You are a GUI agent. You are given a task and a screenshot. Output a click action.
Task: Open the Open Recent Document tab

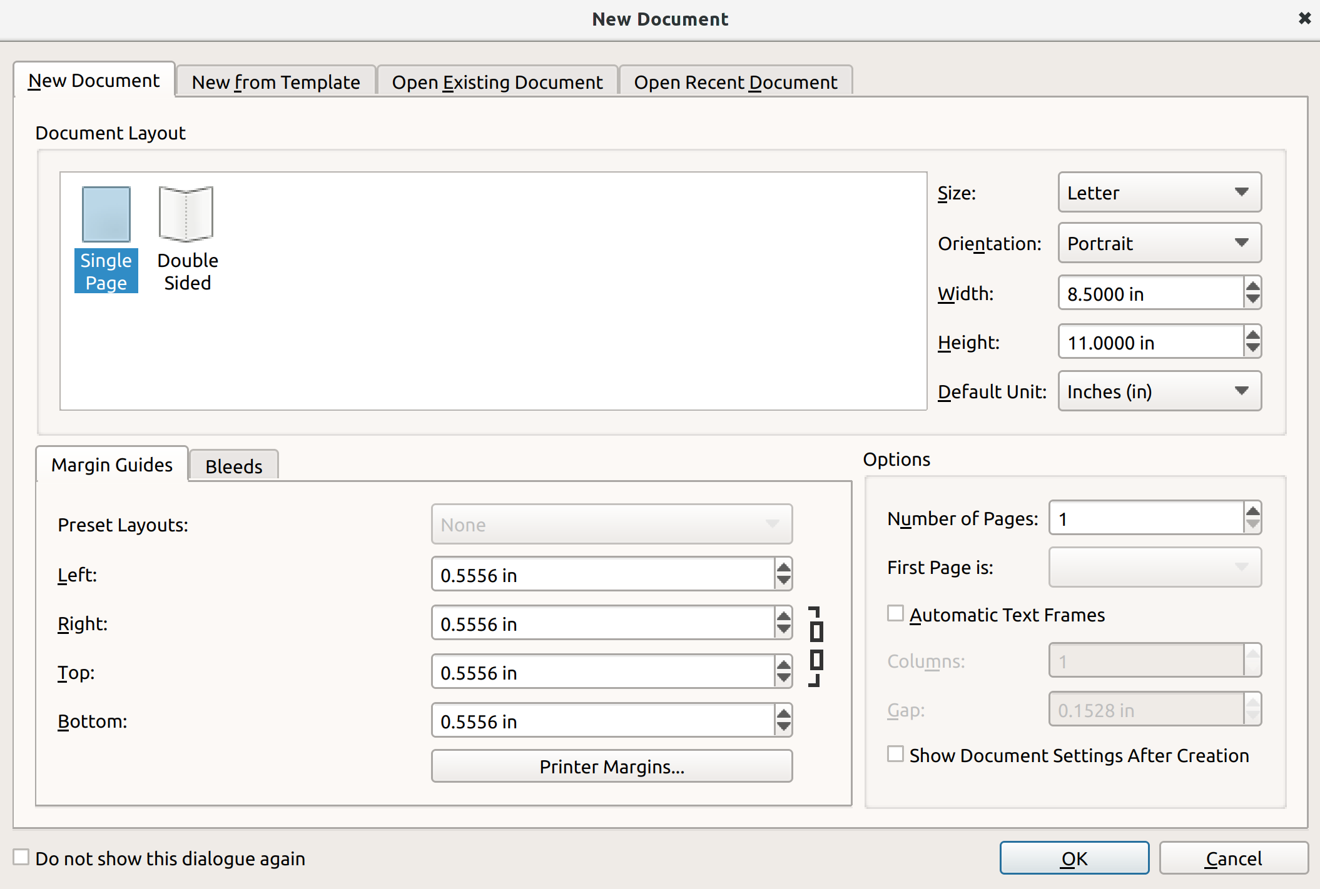coord(735,82)
